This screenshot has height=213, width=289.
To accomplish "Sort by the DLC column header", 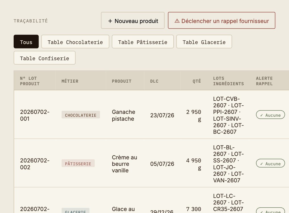I will pos(154,81).
